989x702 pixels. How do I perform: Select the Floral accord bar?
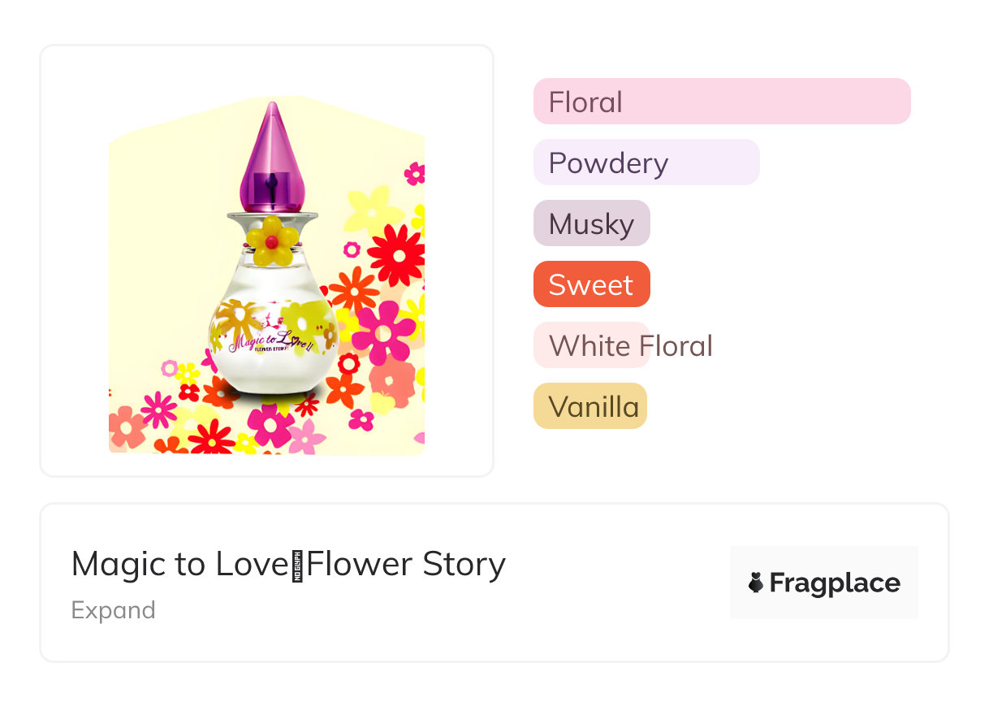click(x=721, y=102)
